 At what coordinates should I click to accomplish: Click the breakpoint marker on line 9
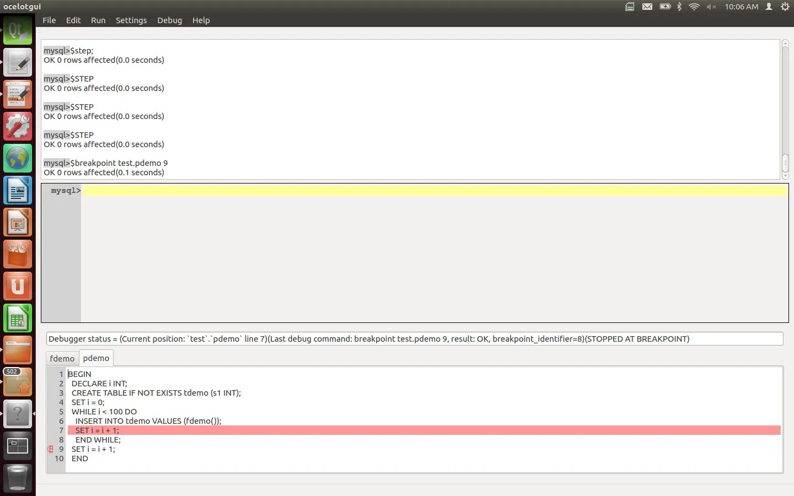click(x=51, y=449)
